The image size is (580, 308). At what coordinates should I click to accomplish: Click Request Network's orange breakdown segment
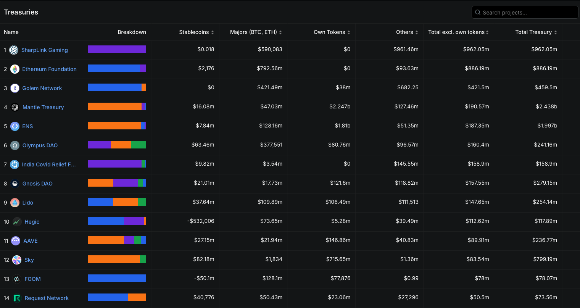(x=137, y=297)
